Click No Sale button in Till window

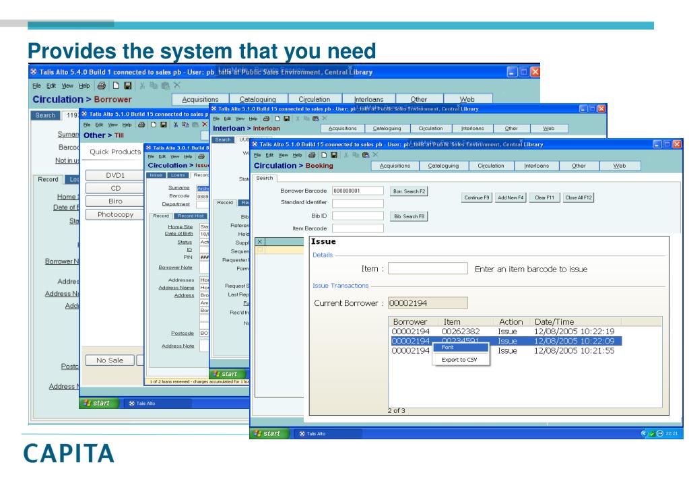click(110, 360)
